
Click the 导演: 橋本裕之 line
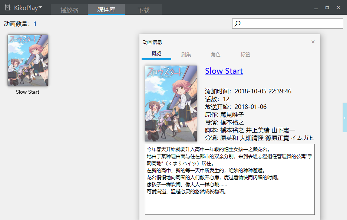224,122
